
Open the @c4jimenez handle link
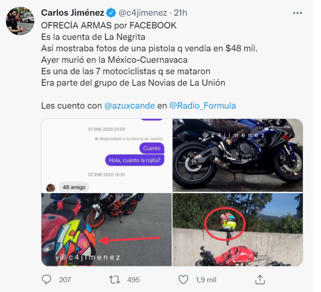(143, 13)
